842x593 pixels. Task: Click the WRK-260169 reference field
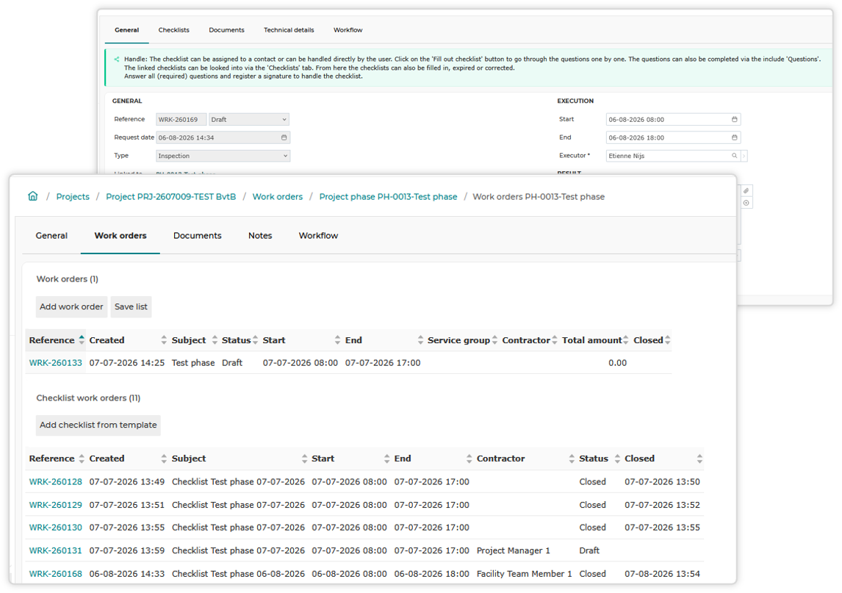point(181,119)
